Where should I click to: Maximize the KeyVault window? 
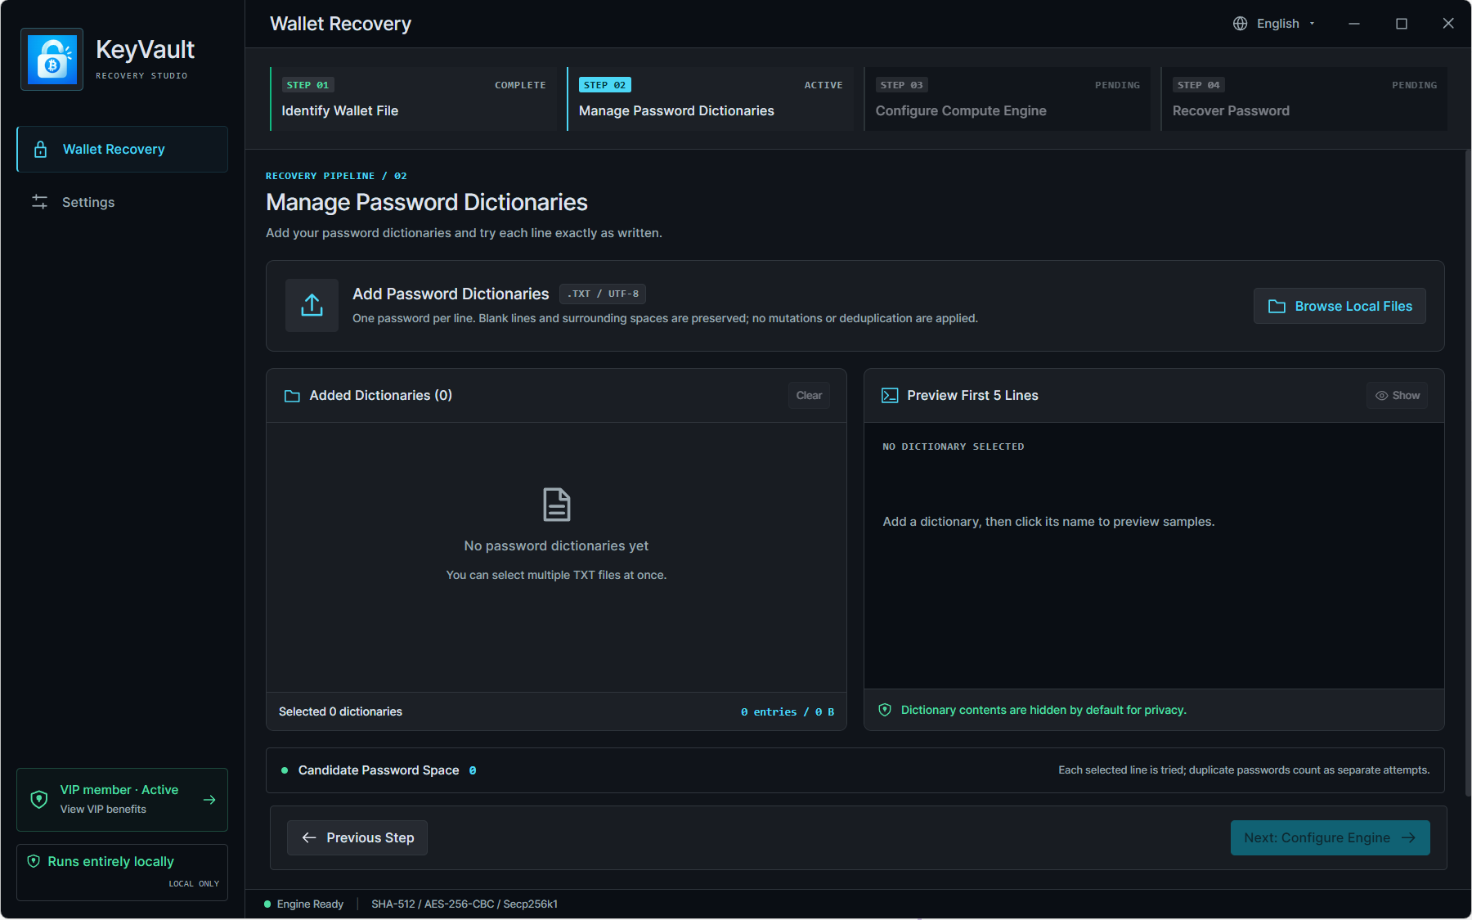(1402, 24)
